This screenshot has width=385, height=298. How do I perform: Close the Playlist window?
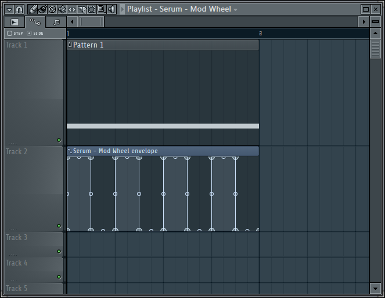(x=376, y=9)
